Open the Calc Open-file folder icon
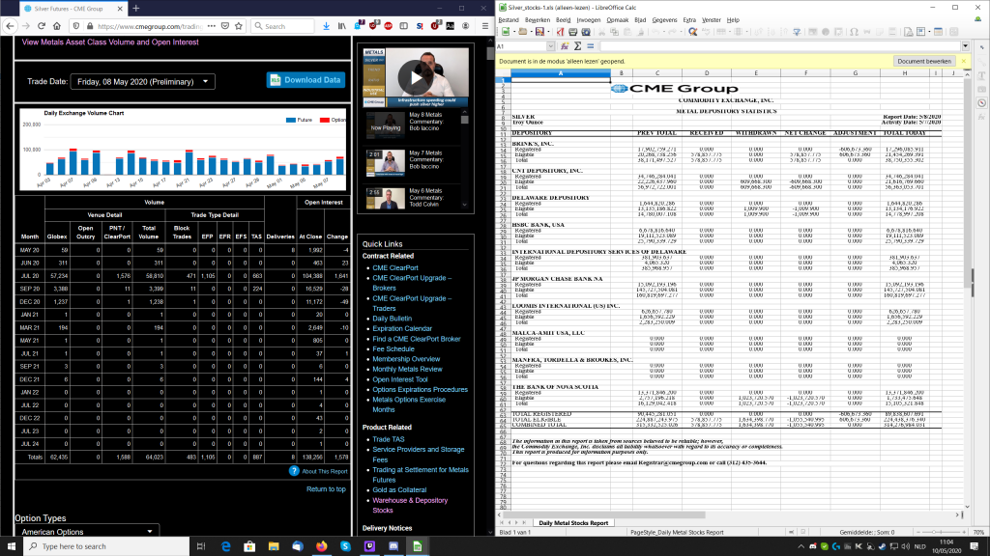This screenshot has width=990, height=556. coord(522,32)
